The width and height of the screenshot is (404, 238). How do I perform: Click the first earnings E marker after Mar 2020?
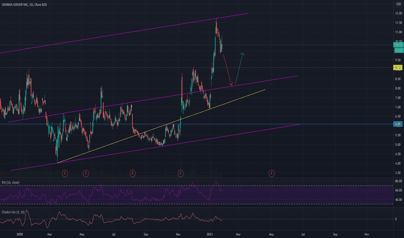pyautogui.click(x=65, y=174)
